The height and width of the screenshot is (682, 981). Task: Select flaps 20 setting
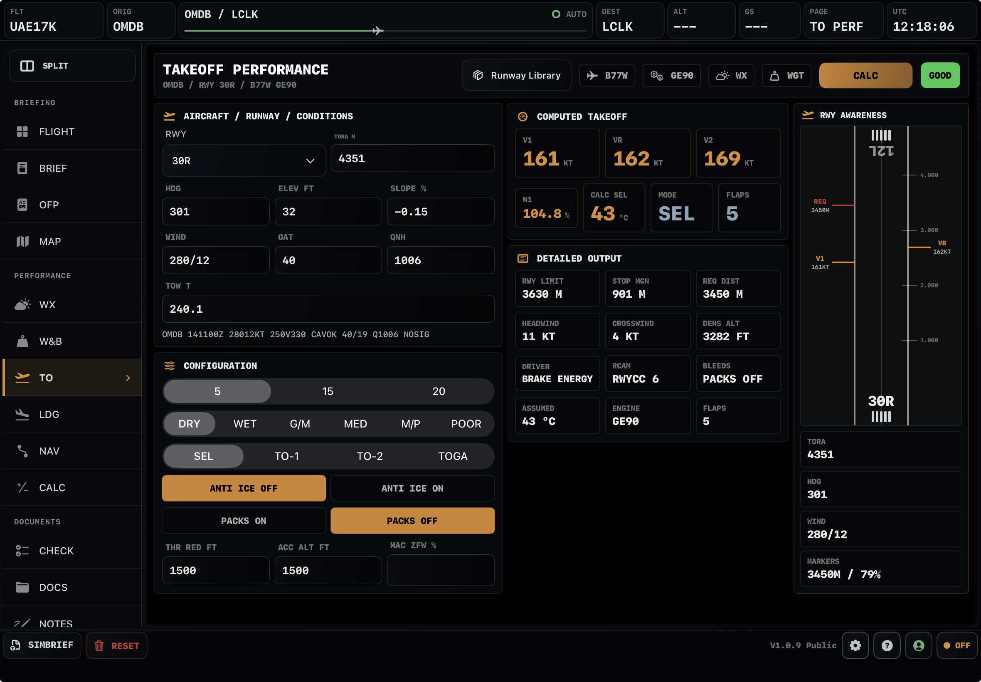[x=439, y=391]
